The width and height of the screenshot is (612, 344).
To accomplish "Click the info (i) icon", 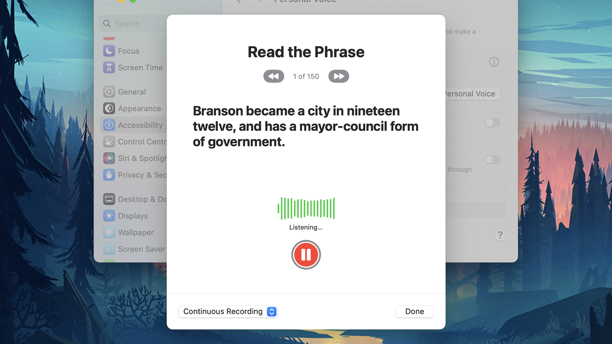I will click(494, 62).
